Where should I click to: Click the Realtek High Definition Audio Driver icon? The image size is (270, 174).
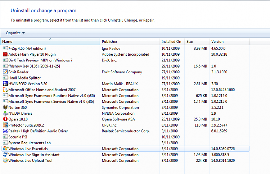coord(5,131)
